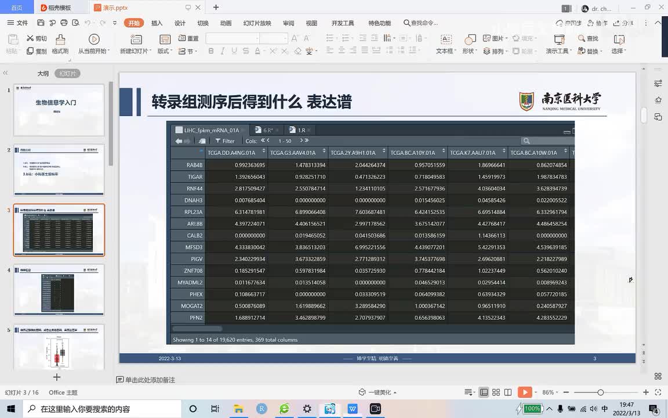Open the Insert (插入) tab
This screenshot has width=668, height=418.
pyautogui.click(x=157, y=23)
